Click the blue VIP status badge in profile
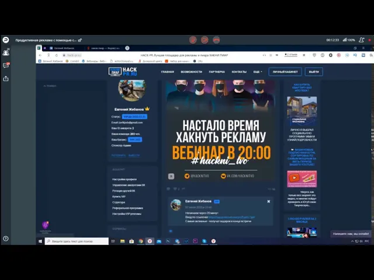Viewport: 374px width, 280px height. [x=134, y=117]
